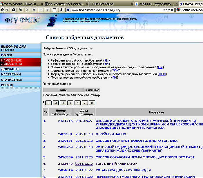Click date 2012.05.27 in first row
Viewport: 203px width, 178px height.
click(84, 121)
